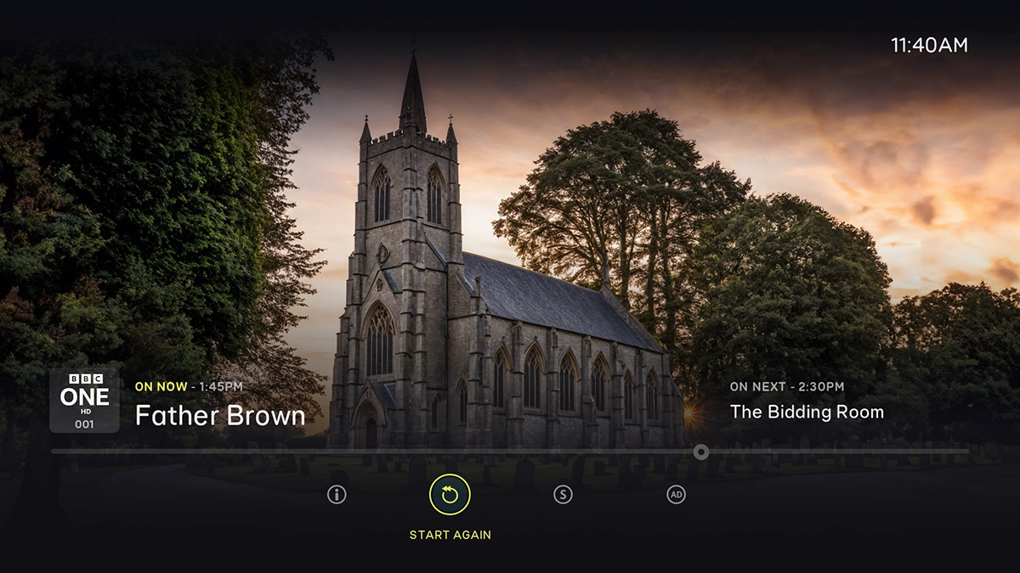The width and height of the screenshot is (1020, 573).
Task: Toggle subtitles with the S icon
Action: coord(563,495)
